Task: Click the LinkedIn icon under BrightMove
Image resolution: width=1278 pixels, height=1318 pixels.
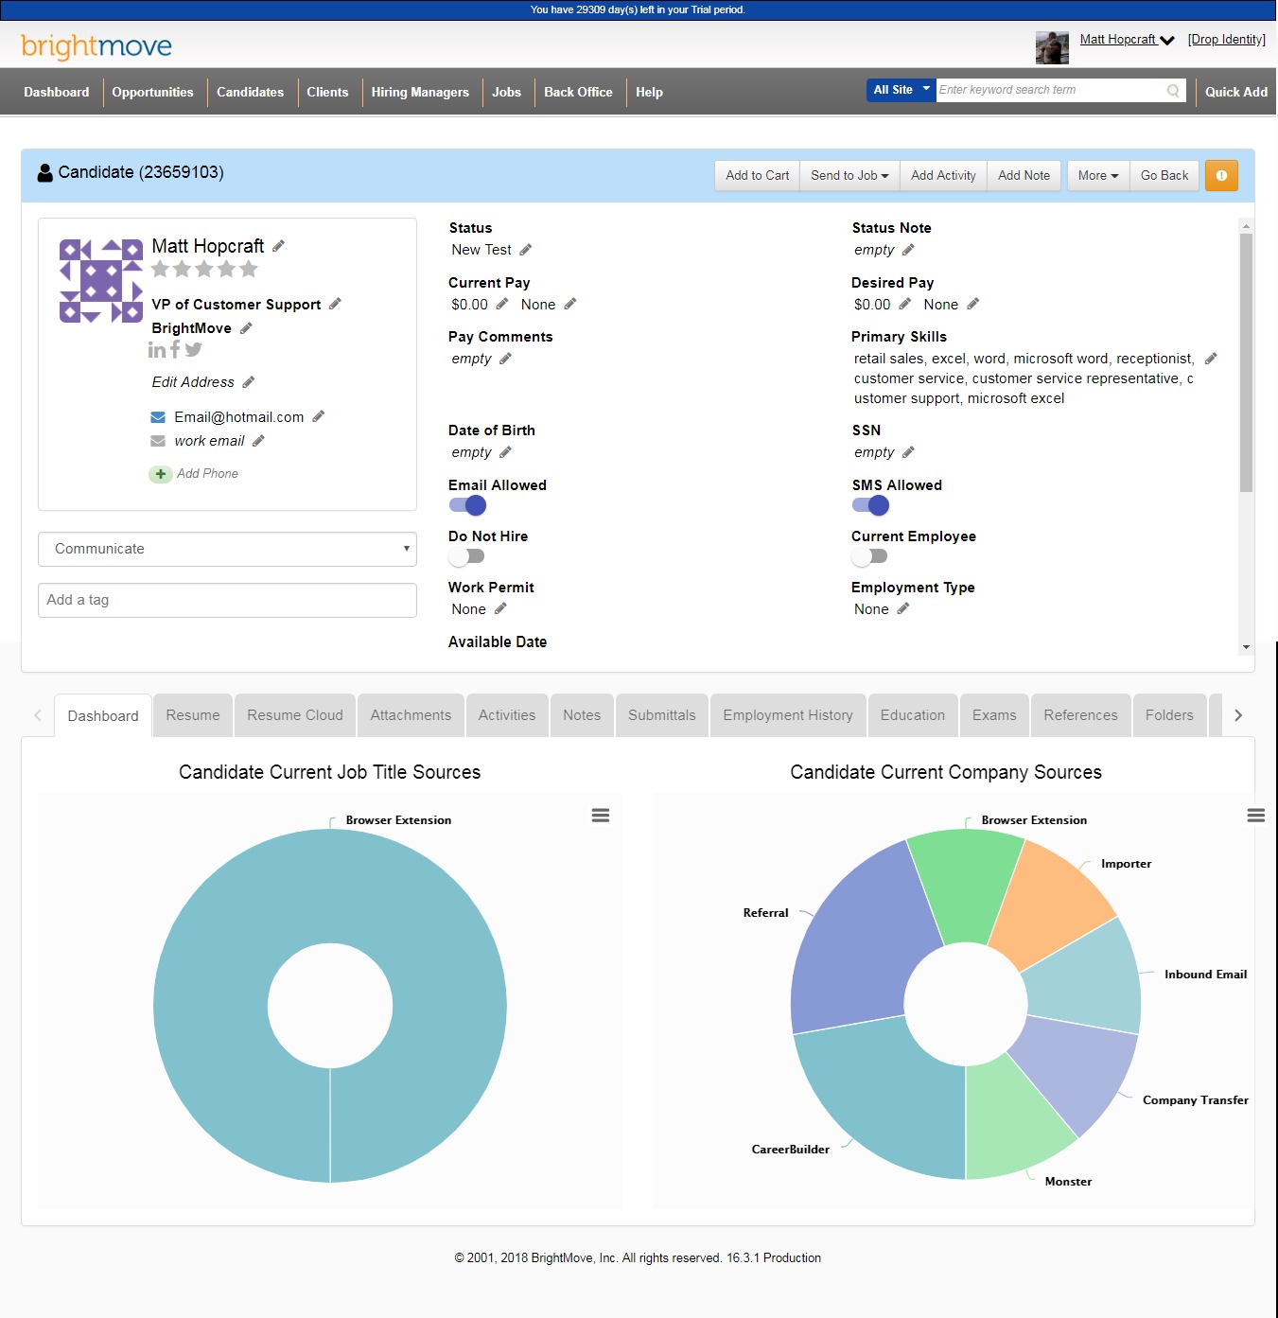Action: point(157,350)
